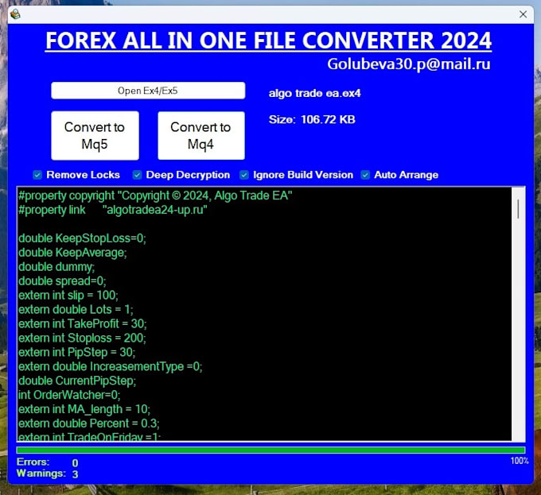Click Convert to Mq5 button

(x=95, y=135)
